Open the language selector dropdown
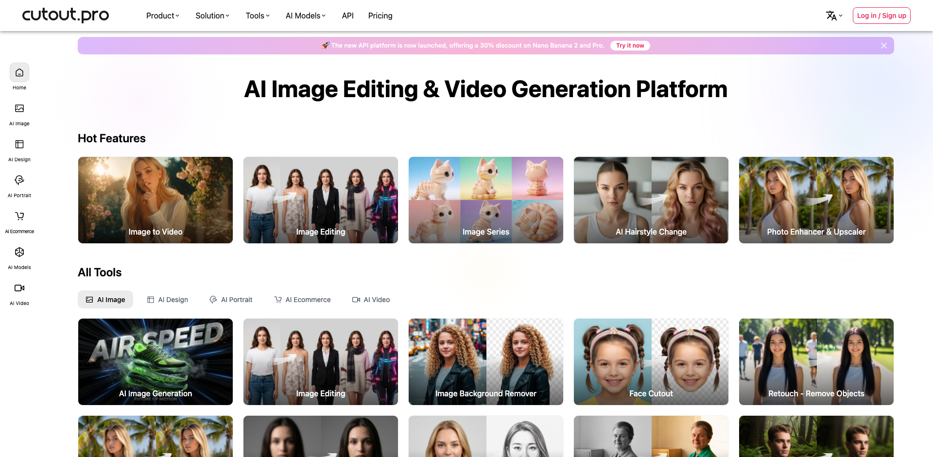This screenshot has width=933, height=457. coord(834,16)
